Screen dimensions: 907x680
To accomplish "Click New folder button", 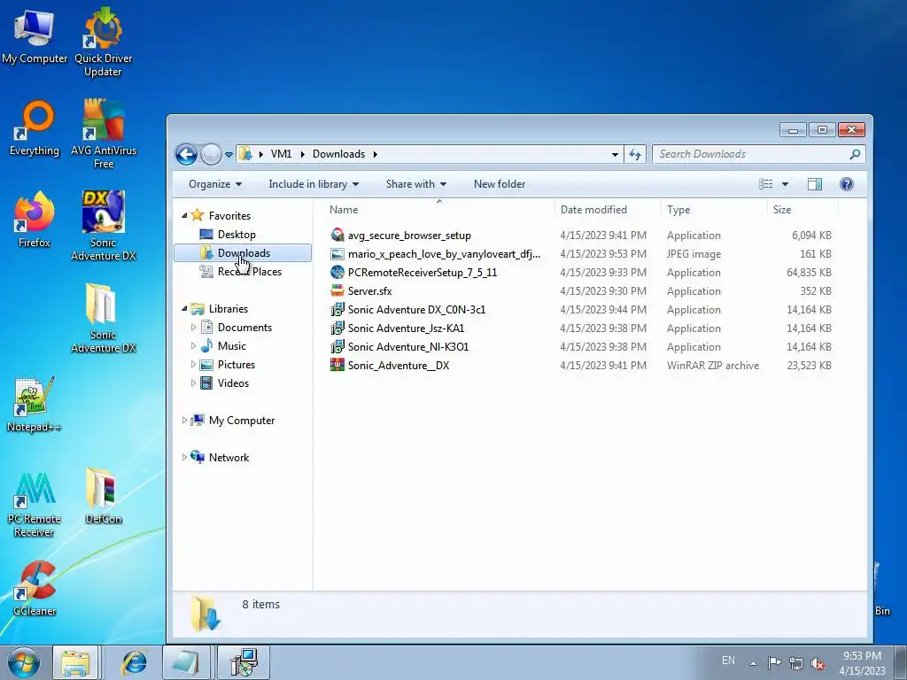I will pyautogui.click(x=500, y=184).
